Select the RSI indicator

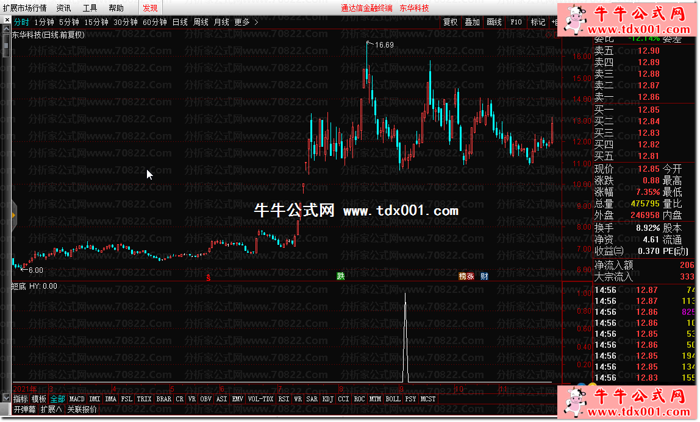point(284,399)
